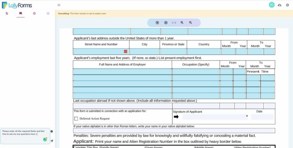The height and width of the screenshot is (148, 293).
Task: Click the Signature of Applicant field
Action: pos(215,117)
